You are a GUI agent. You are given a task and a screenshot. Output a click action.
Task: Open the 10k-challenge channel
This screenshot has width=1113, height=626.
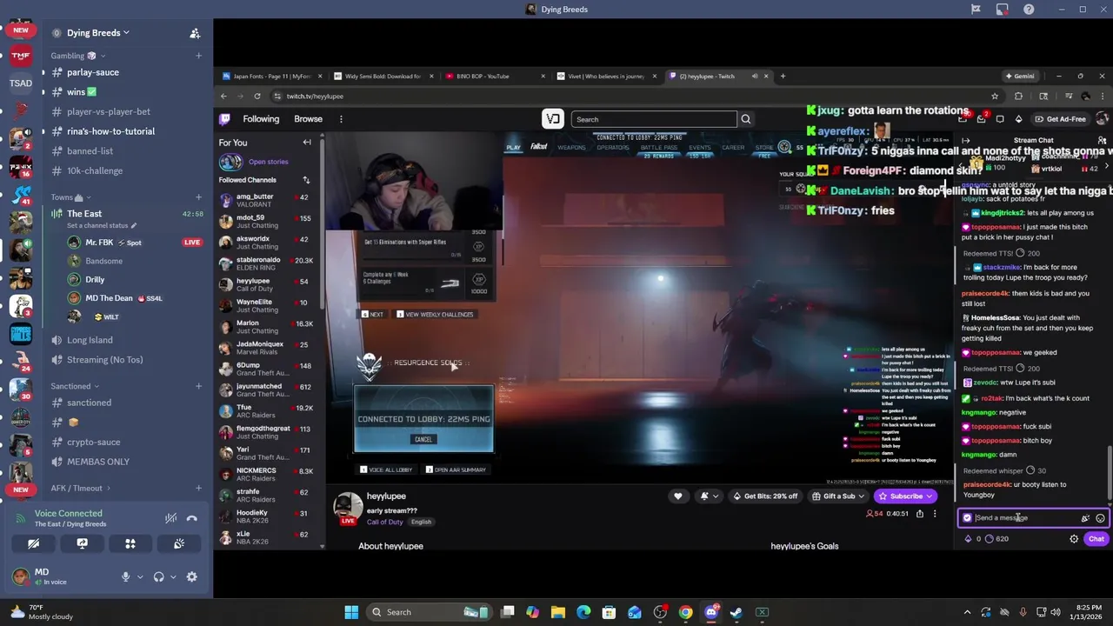(x=95, y=170)
